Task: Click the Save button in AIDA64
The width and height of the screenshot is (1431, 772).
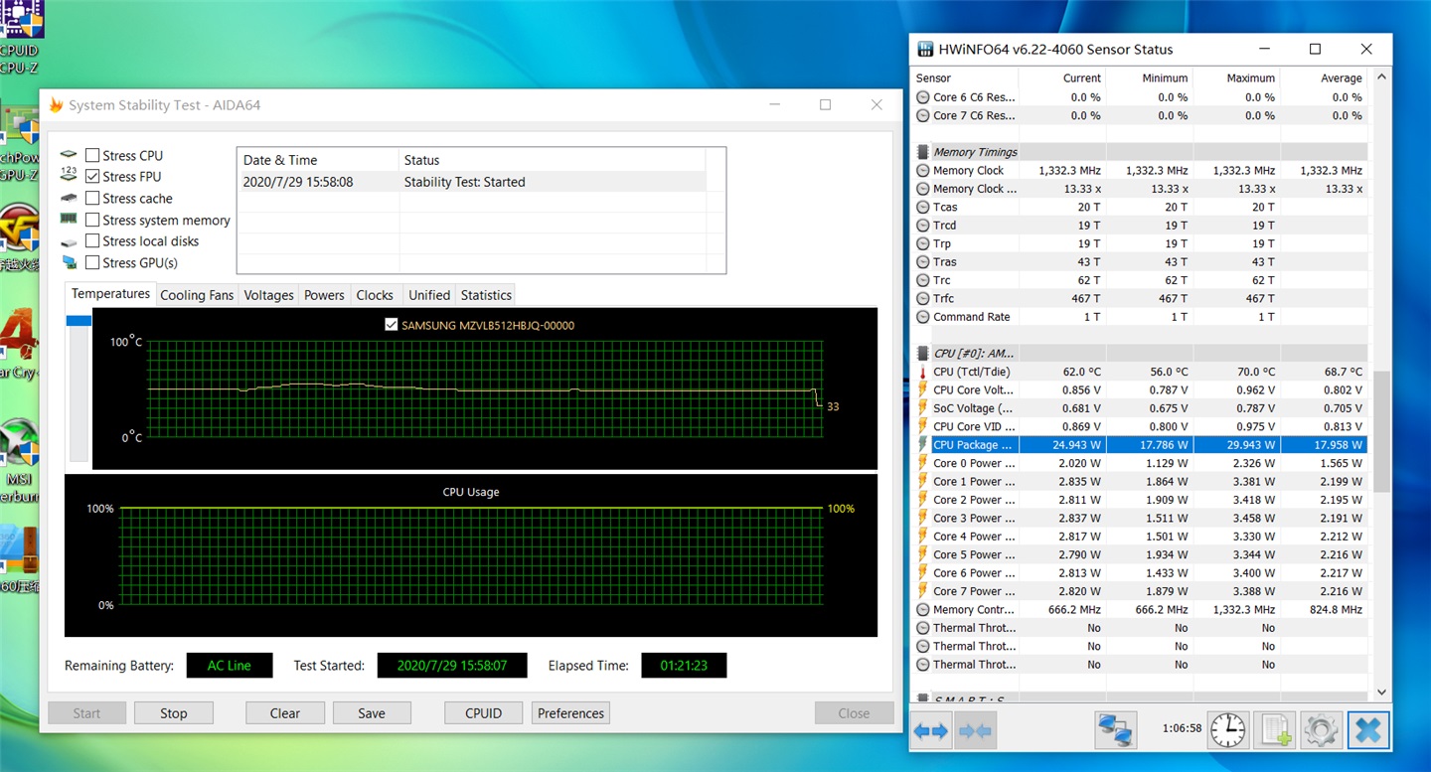Action: [x=372, y=713]
